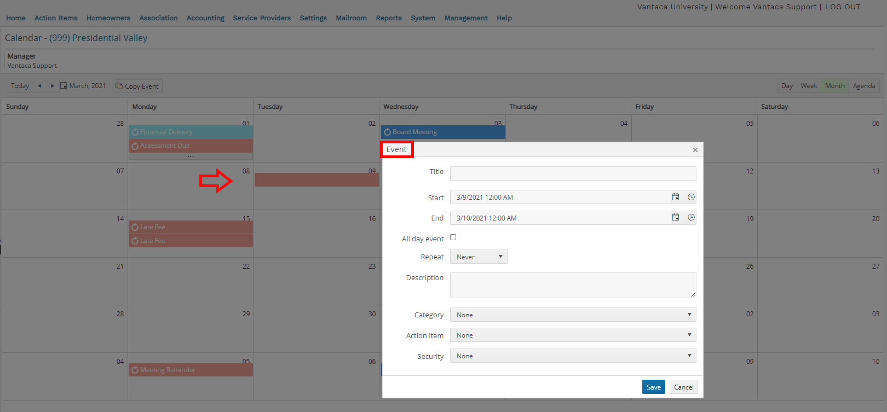Viewport: 887px width, 412px height.
Task: Switch to Week view
Action: coord(809,86)
